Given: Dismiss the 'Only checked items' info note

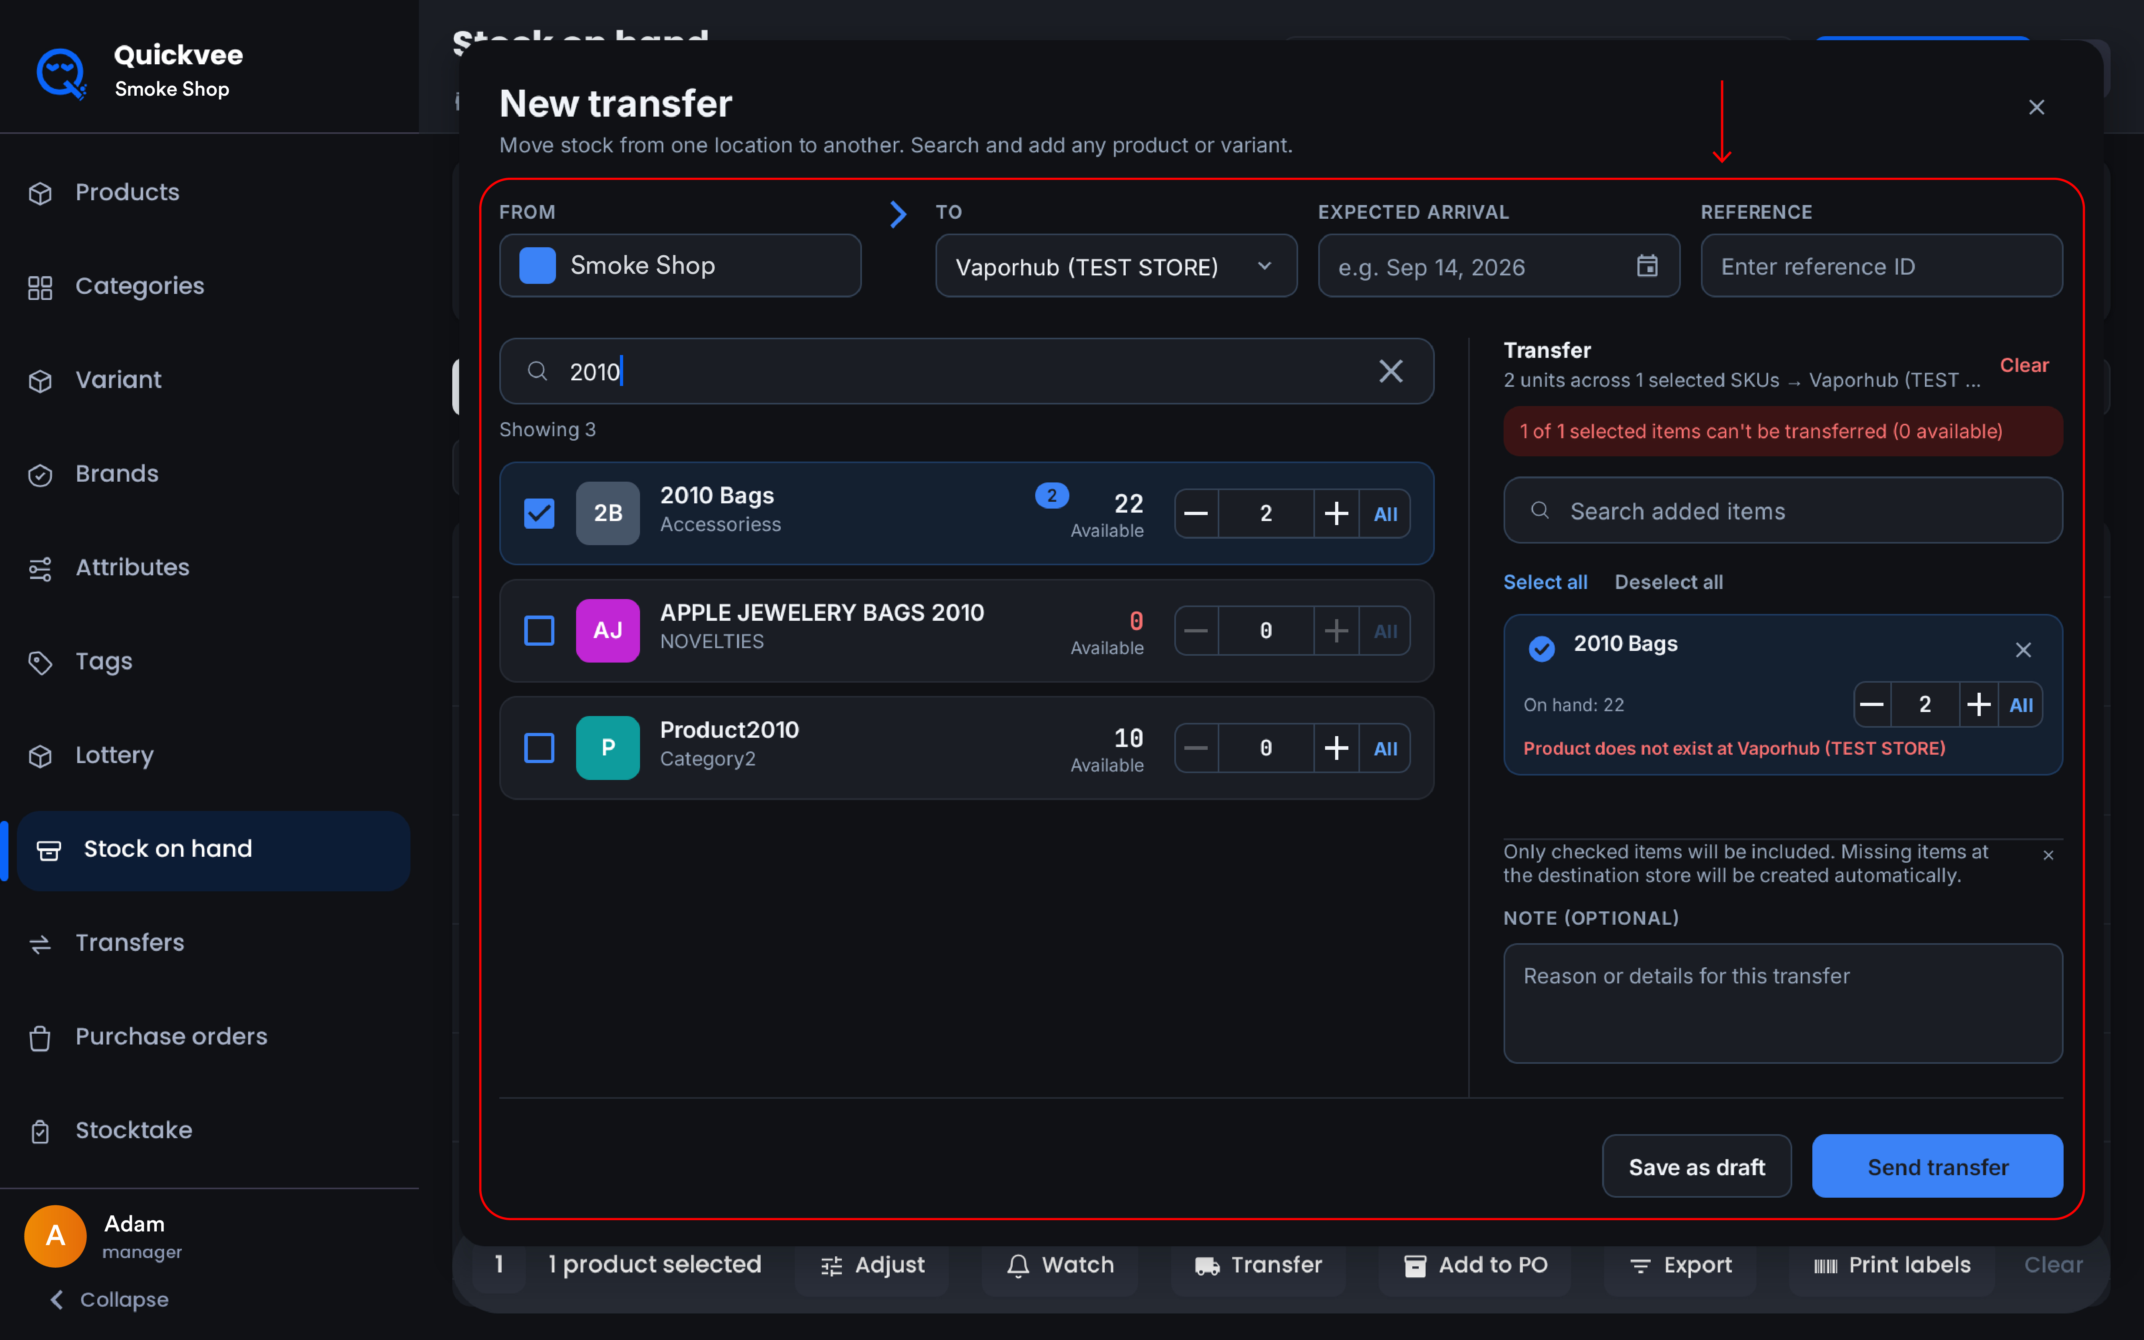Looking at the screenshot, I should 2048,855.
